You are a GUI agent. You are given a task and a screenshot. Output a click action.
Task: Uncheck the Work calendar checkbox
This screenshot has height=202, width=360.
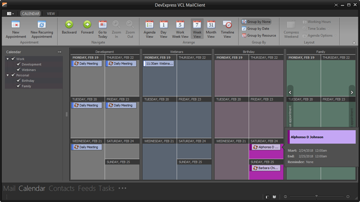(x=13, y=58)
